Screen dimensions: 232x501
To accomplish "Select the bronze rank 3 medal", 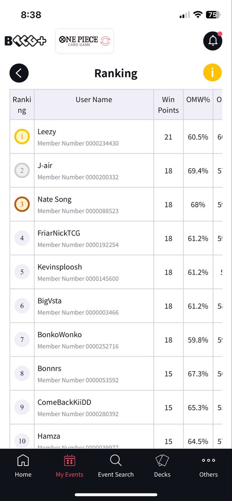I will click(x=22, y=204).
